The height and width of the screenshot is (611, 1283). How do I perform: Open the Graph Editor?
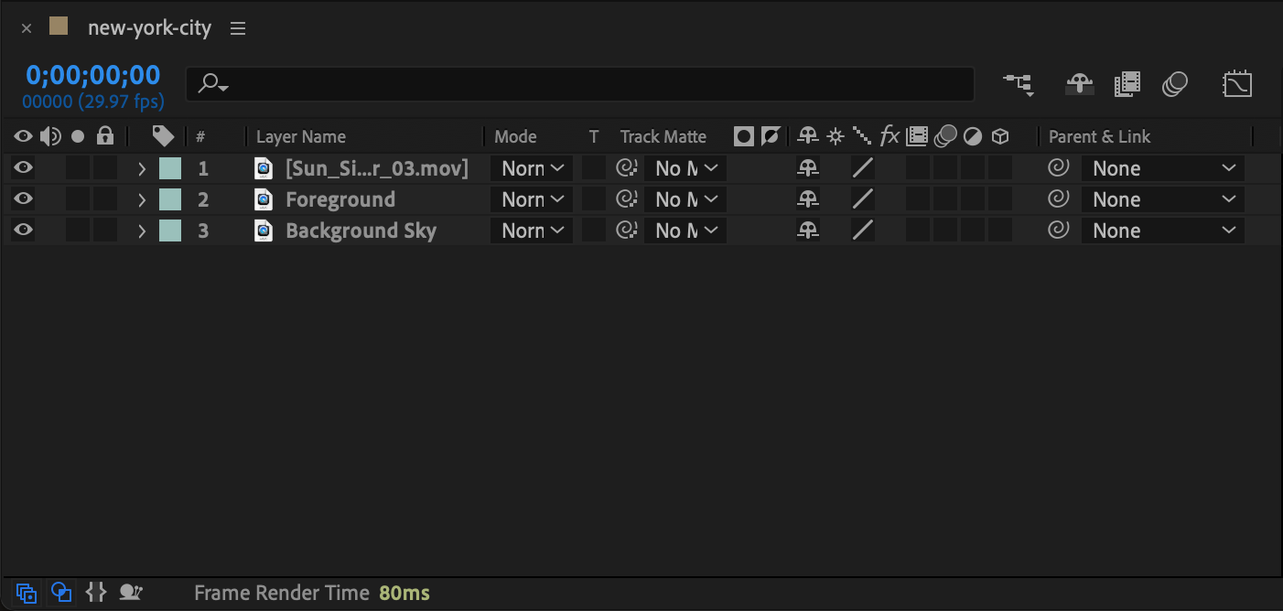(x=1237, y=84)
